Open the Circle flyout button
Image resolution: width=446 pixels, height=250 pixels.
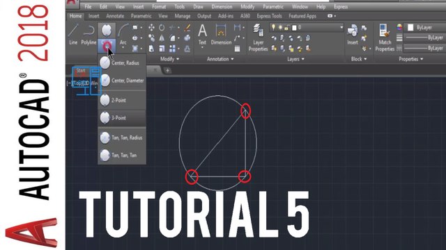tap(107, 45)
